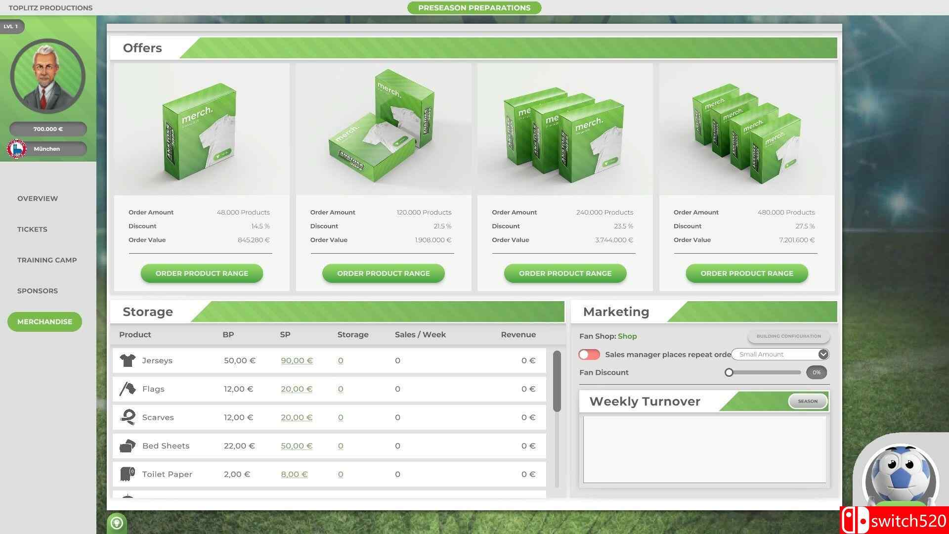This screenshot has height=534, width=949.
Task: Order the 480.000 products range
Action: click(746, 273)
